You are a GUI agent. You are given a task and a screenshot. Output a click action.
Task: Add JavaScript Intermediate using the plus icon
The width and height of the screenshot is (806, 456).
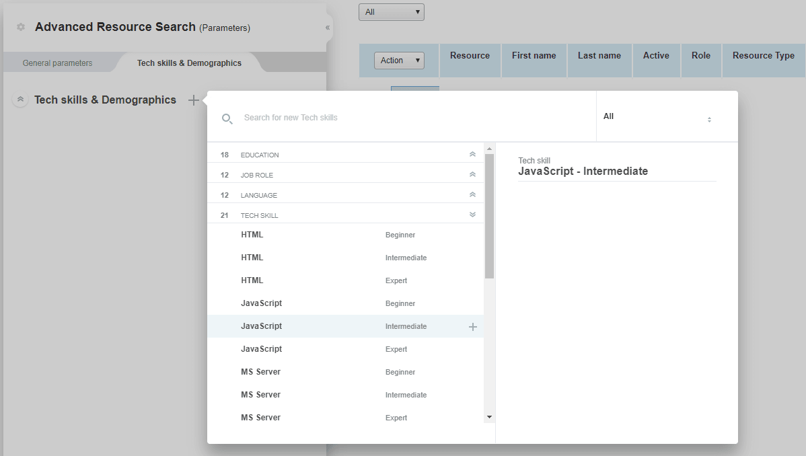pos(473,326)
